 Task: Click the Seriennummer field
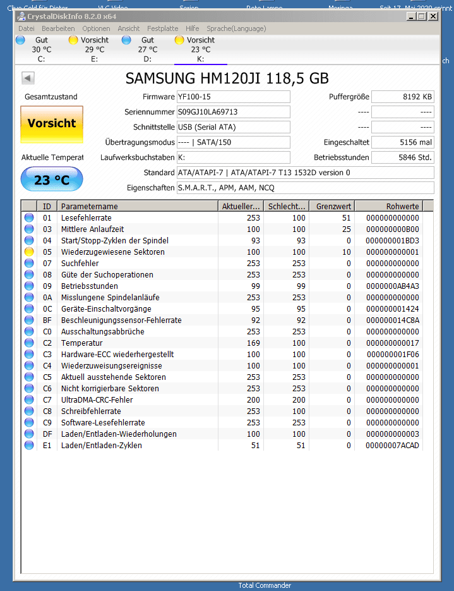234,112
